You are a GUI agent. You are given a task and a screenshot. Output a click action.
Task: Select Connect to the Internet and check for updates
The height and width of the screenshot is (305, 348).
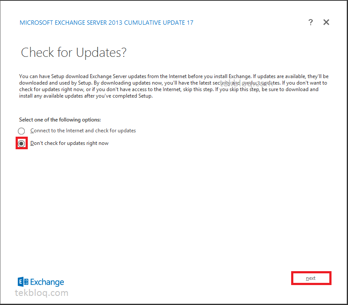tap(21, 131)
